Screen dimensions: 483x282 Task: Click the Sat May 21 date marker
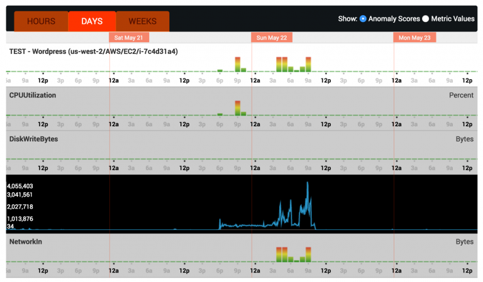click(129, 38)
